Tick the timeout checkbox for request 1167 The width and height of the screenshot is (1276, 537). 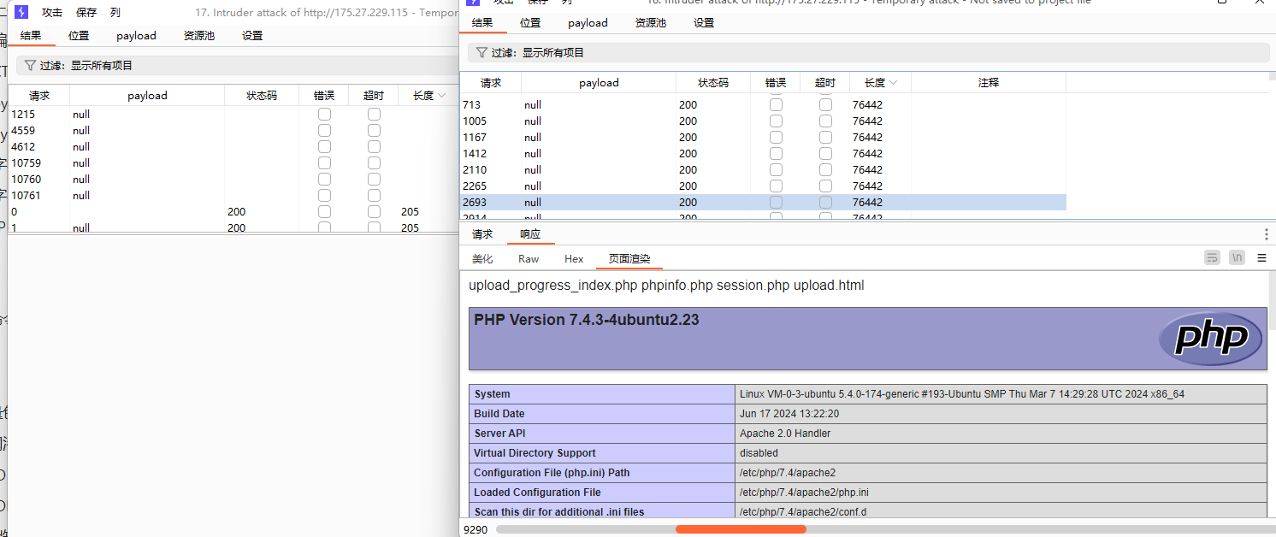coord(825,137)
